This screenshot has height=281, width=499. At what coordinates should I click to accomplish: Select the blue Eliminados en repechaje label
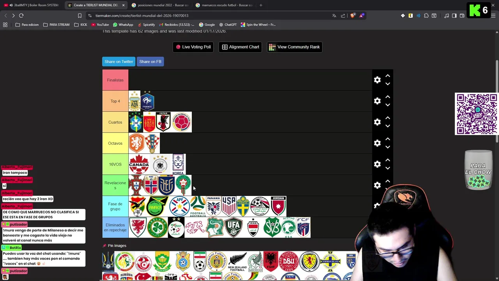115,228
